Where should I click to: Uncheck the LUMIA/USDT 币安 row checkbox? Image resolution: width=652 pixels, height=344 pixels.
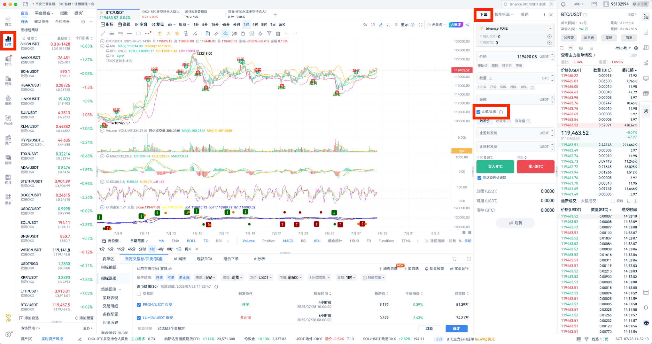139,318
